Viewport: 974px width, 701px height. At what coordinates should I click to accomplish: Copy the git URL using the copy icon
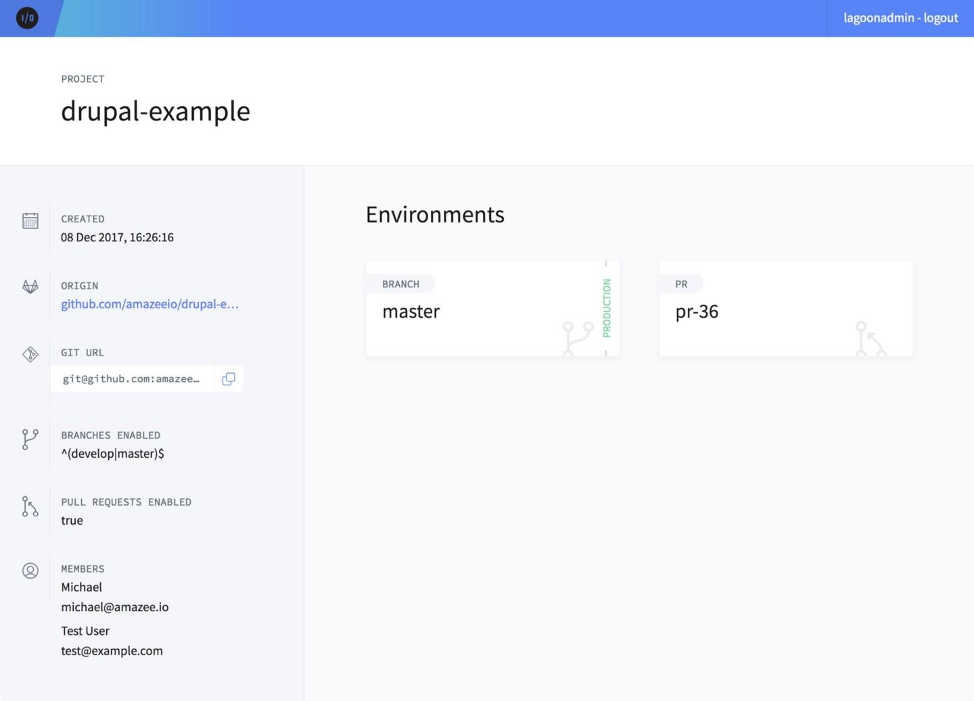coord(228,379)
